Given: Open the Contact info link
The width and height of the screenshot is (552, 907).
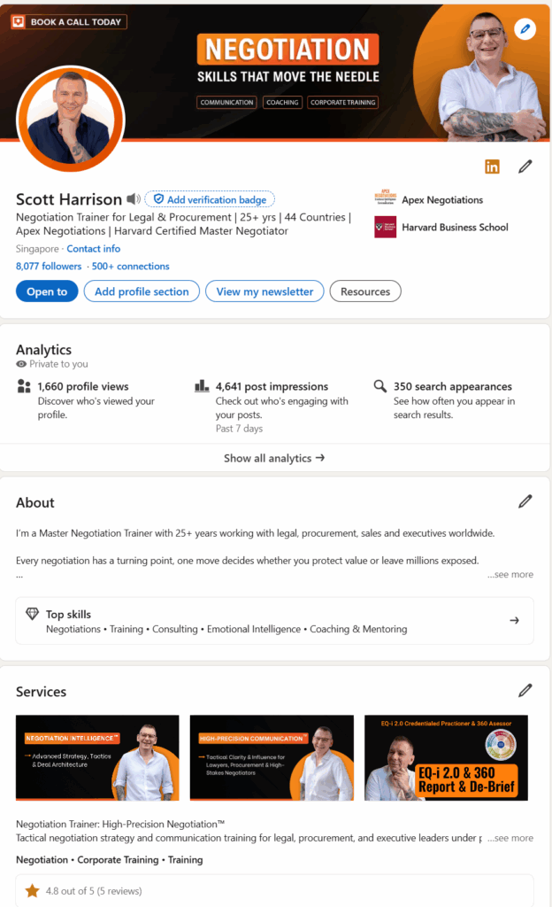Looking at the screenshot, I should 94,249.
